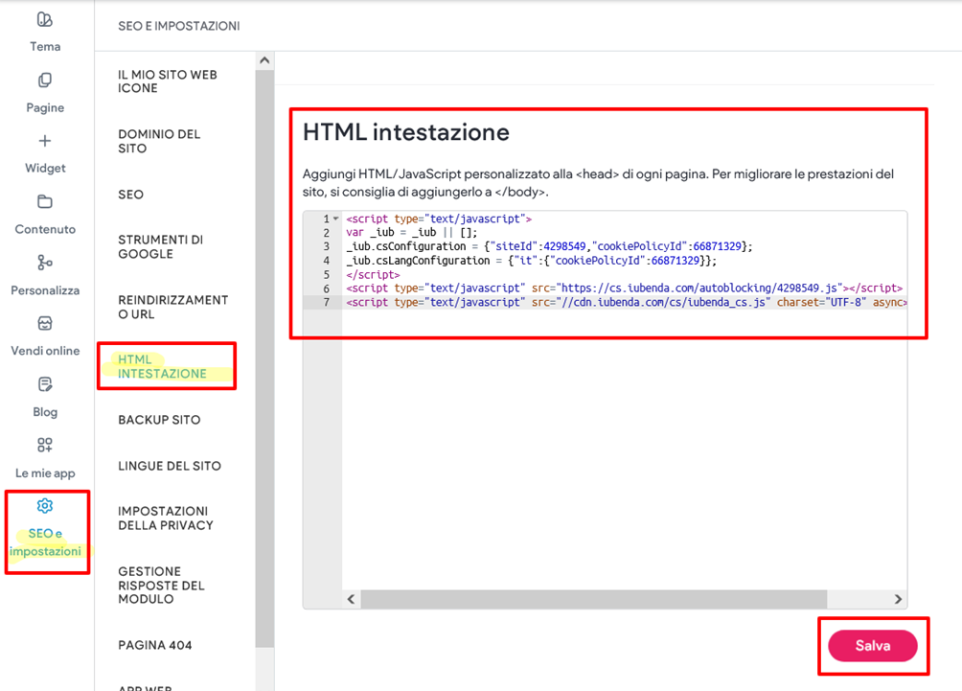Select HTML Intestazione menu item
This screenshot has height=691, width=962.
click(162, 367)
